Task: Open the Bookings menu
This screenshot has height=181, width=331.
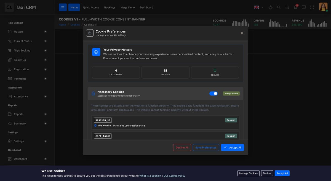Action: pos(110,7)
